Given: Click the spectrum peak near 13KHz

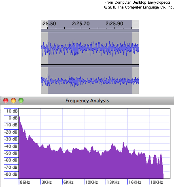Looking at the screenshot, I should tap(112, 145).
